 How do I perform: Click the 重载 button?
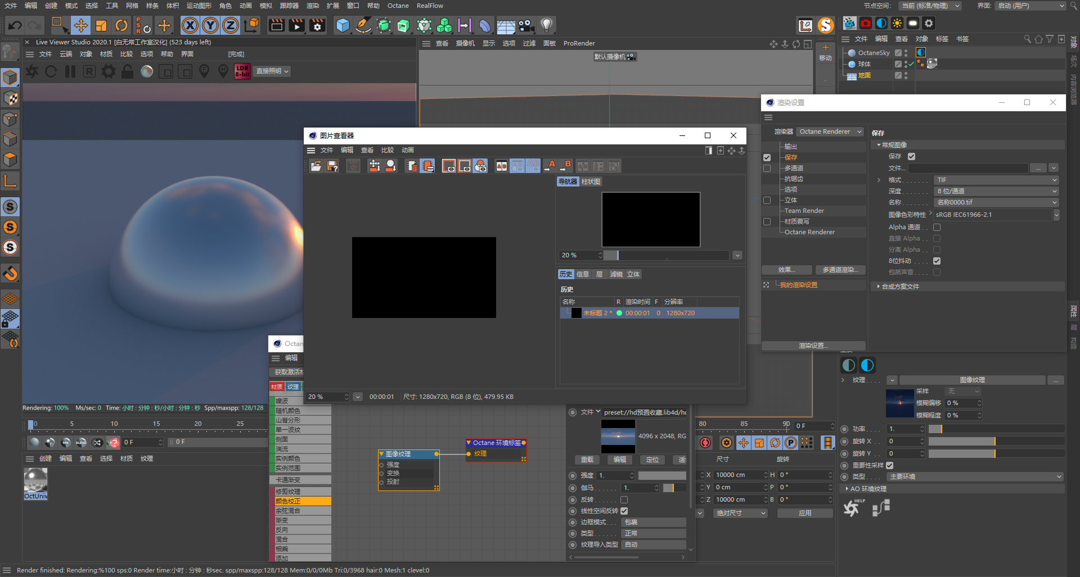click(587, 460)
